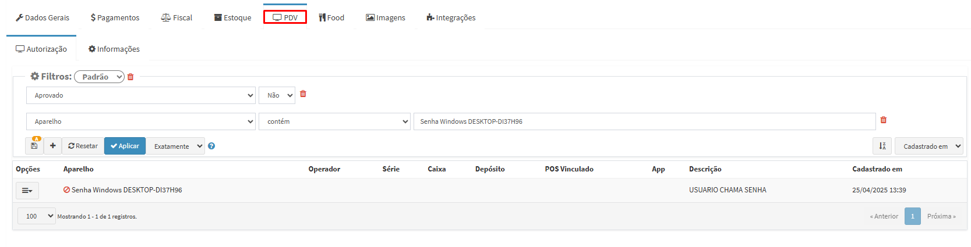This screenshot has width=971, height=247.
Task: Add a new filter with plus button
Action: [53, 146]
